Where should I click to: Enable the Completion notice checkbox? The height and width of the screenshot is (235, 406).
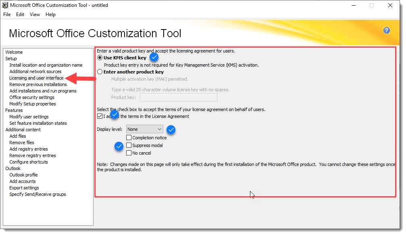[x=129, y=137]
